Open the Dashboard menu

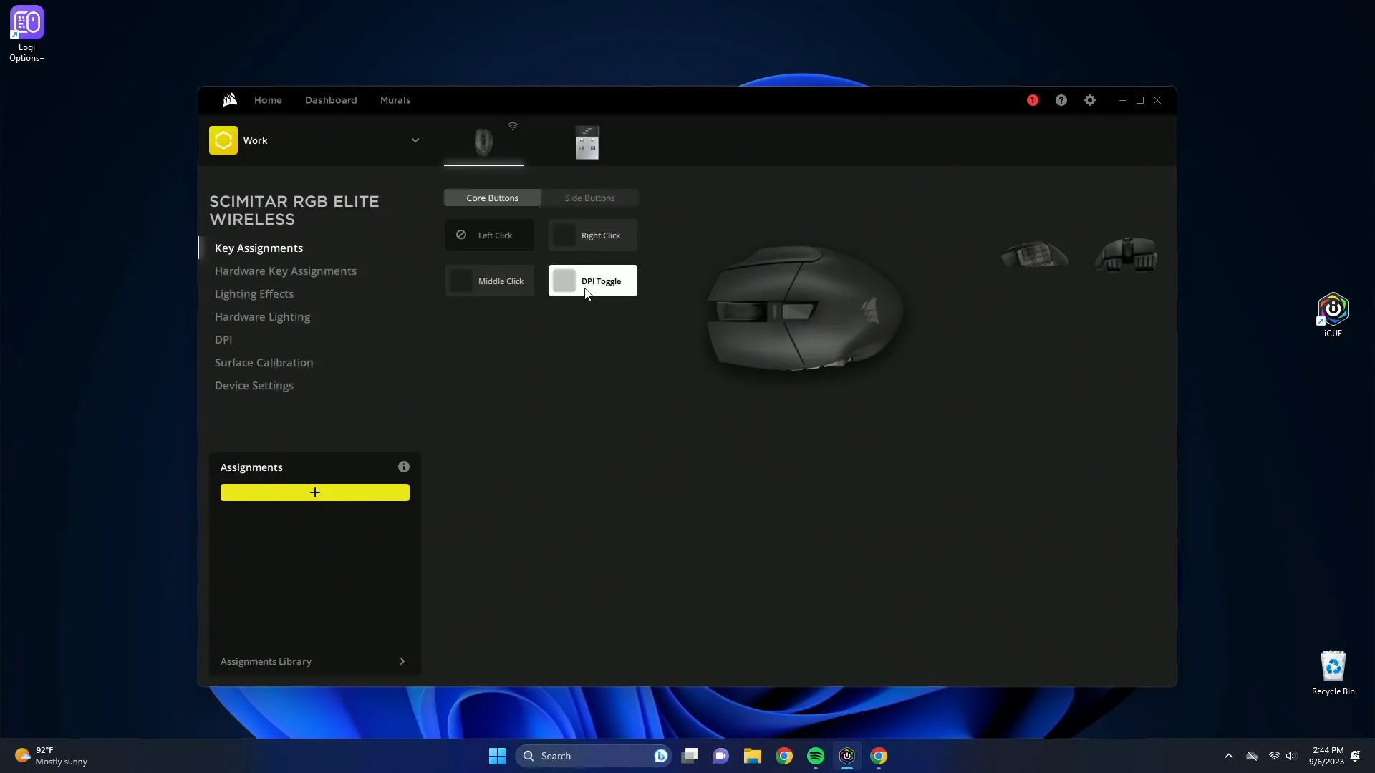click(x=331, y=100)
